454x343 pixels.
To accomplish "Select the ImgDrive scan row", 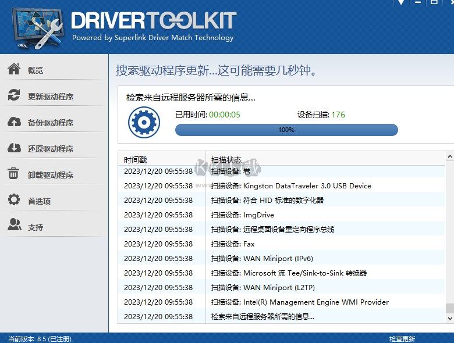I will tap(282, 215).
